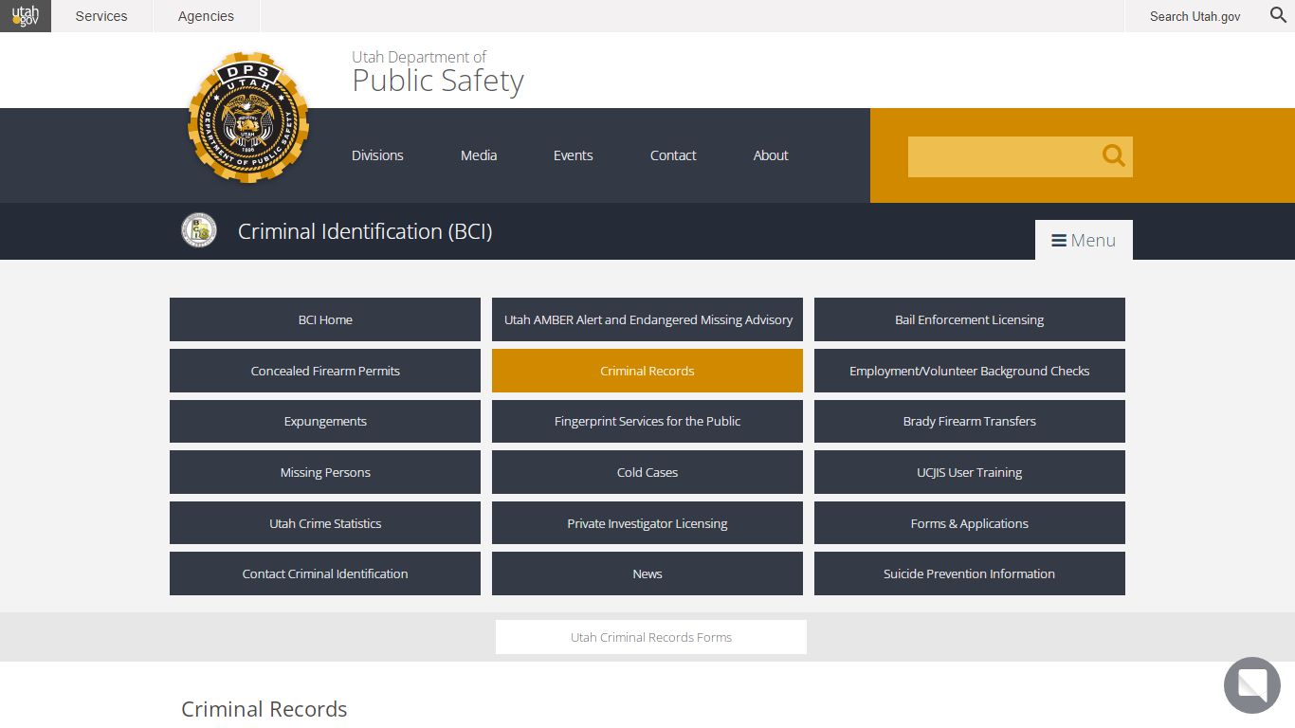This screenshot has width=1295, height=728.
Task: Open Private Investigator Licensing
Action: tap(647, 523)
